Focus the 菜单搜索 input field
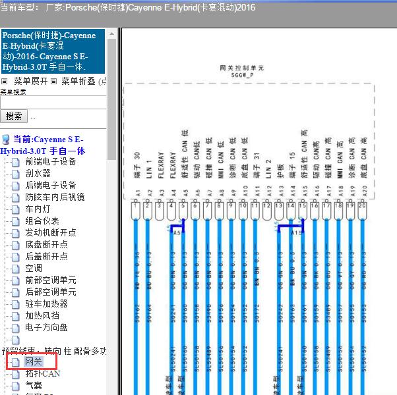Viewport: 397px width, 395px height. (53, 102)
